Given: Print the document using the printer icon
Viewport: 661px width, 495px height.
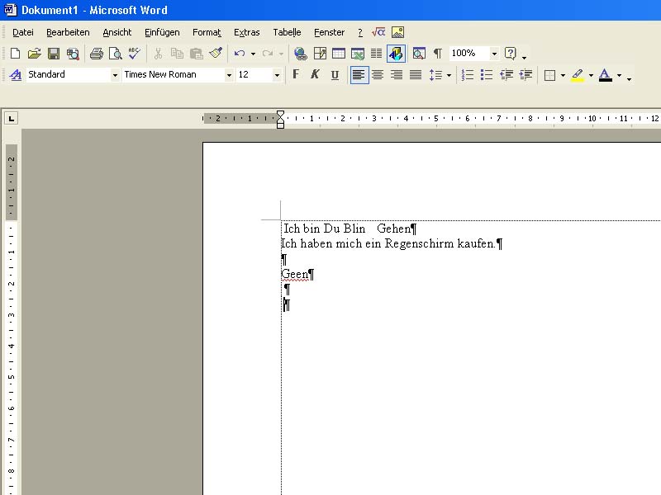Looking at the screenshot, I should coord(96,54).
